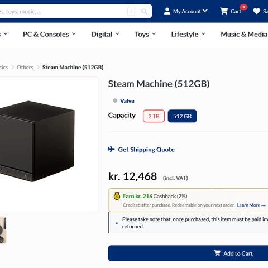Click the slash keyboard shortcut icon in search
This screenshot has height=268, width=268.
[131, 12]
